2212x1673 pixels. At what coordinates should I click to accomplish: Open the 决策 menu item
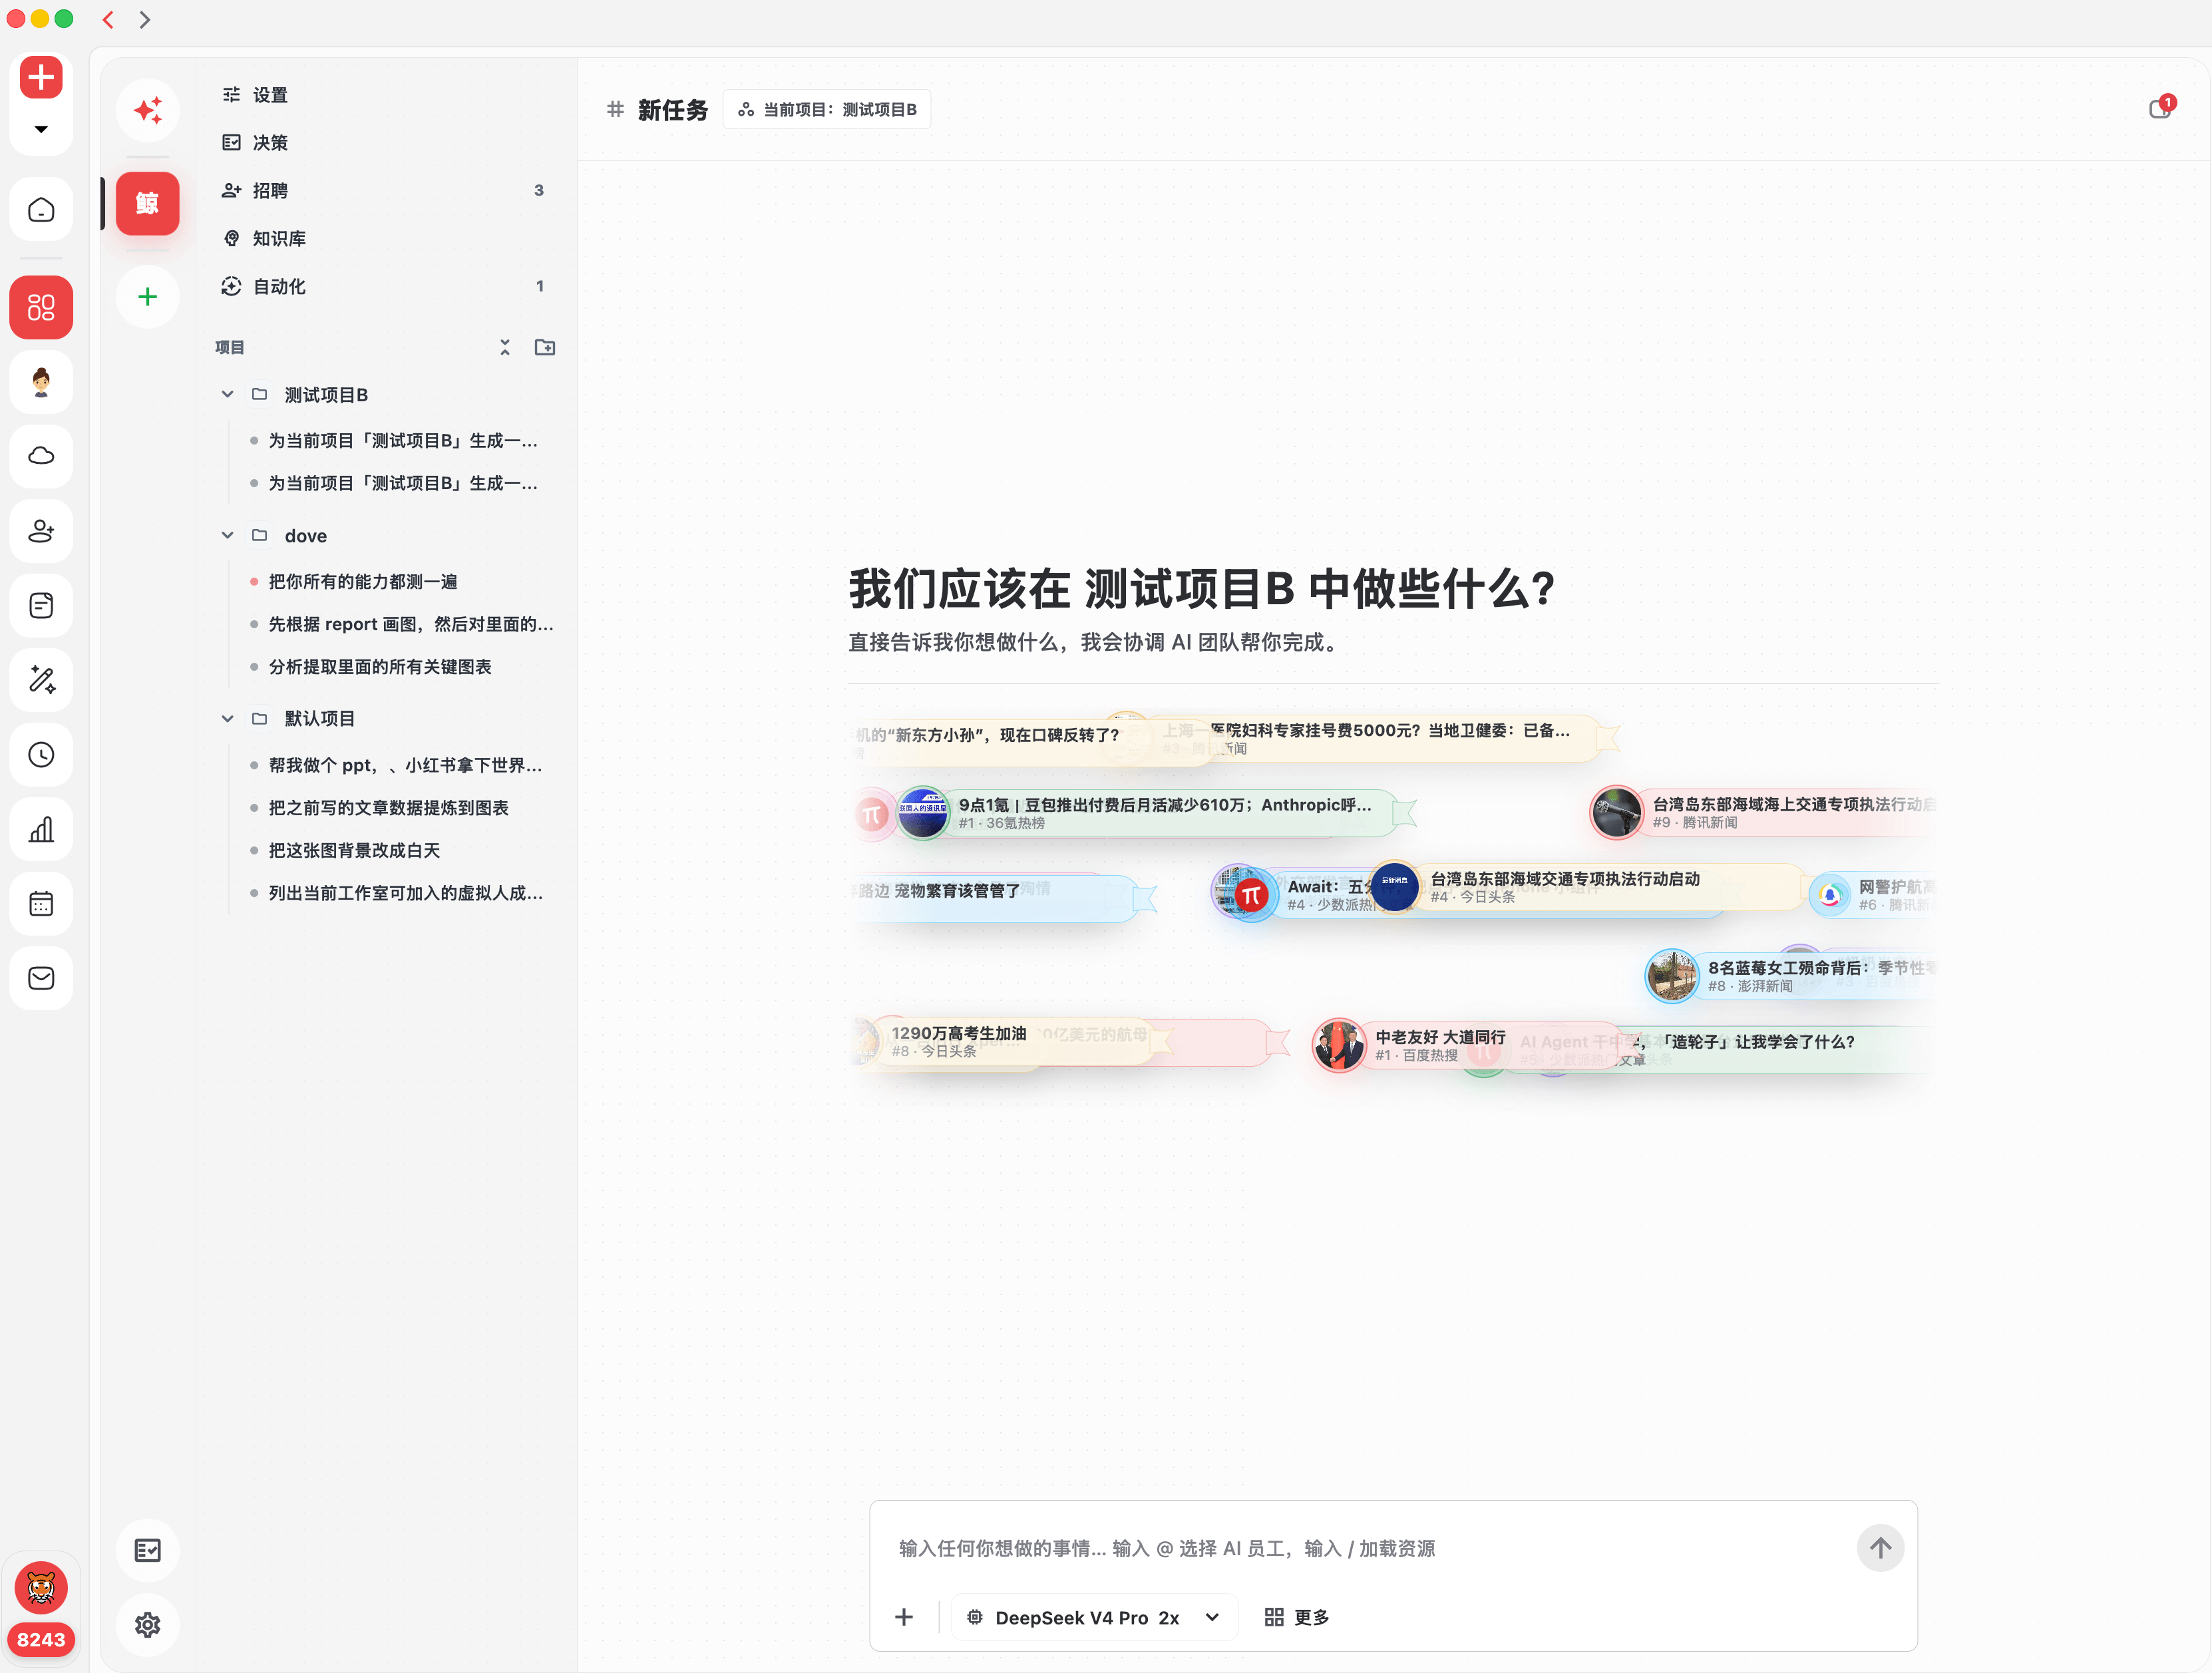[x=386, y=143]
